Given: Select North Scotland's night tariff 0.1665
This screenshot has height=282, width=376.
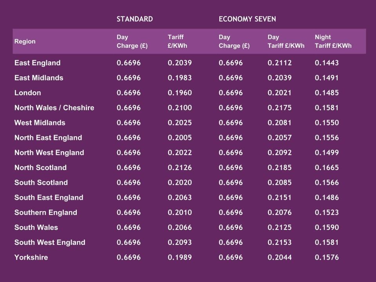Looking at the screenshot, I should tap(327, 168).
